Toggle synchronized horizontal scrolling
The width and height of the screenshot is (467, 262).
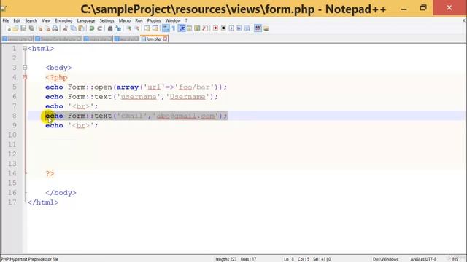[155, 28]
